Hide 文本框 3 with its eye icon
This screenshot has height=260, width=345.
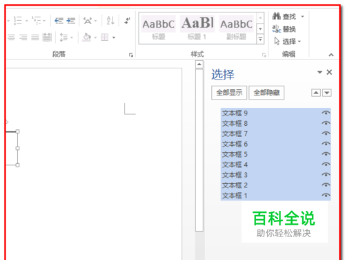326,175
